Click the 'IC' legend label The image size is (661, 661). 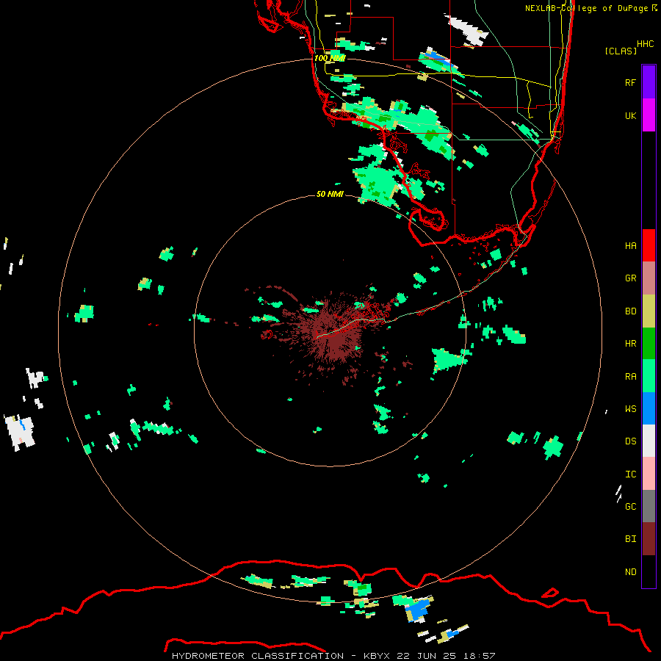click(630, 474)
